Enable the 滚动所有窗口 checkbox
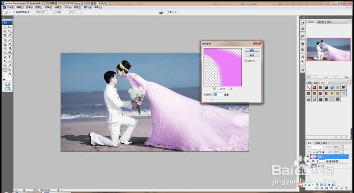Image resolution: width=354 pixels, height=193 pixels. [14, 12]
